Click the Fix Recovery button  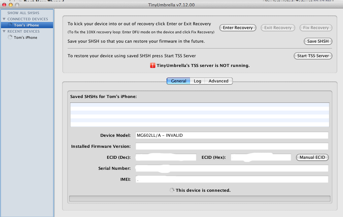pos(316,28)
